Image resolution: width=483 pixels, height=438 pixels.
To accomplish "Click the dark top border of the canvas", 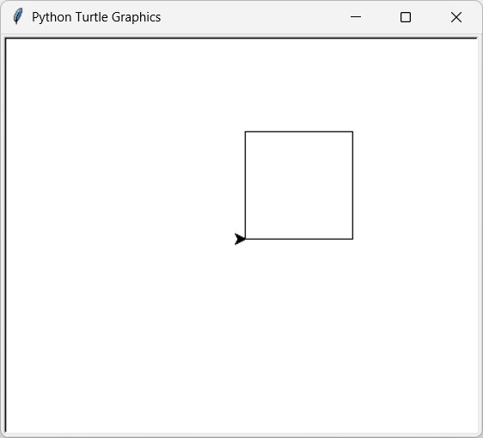I will (241, 38).
